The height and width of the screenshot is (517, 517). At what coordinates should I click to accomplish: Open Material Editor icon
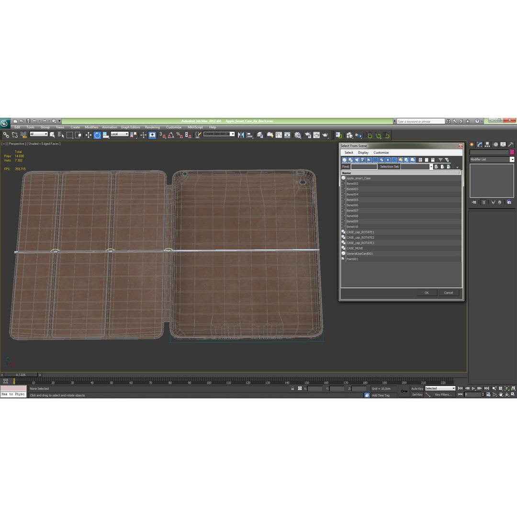point(298,135)
